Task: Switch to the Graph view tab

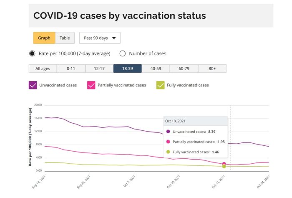Action: (44, 38)
